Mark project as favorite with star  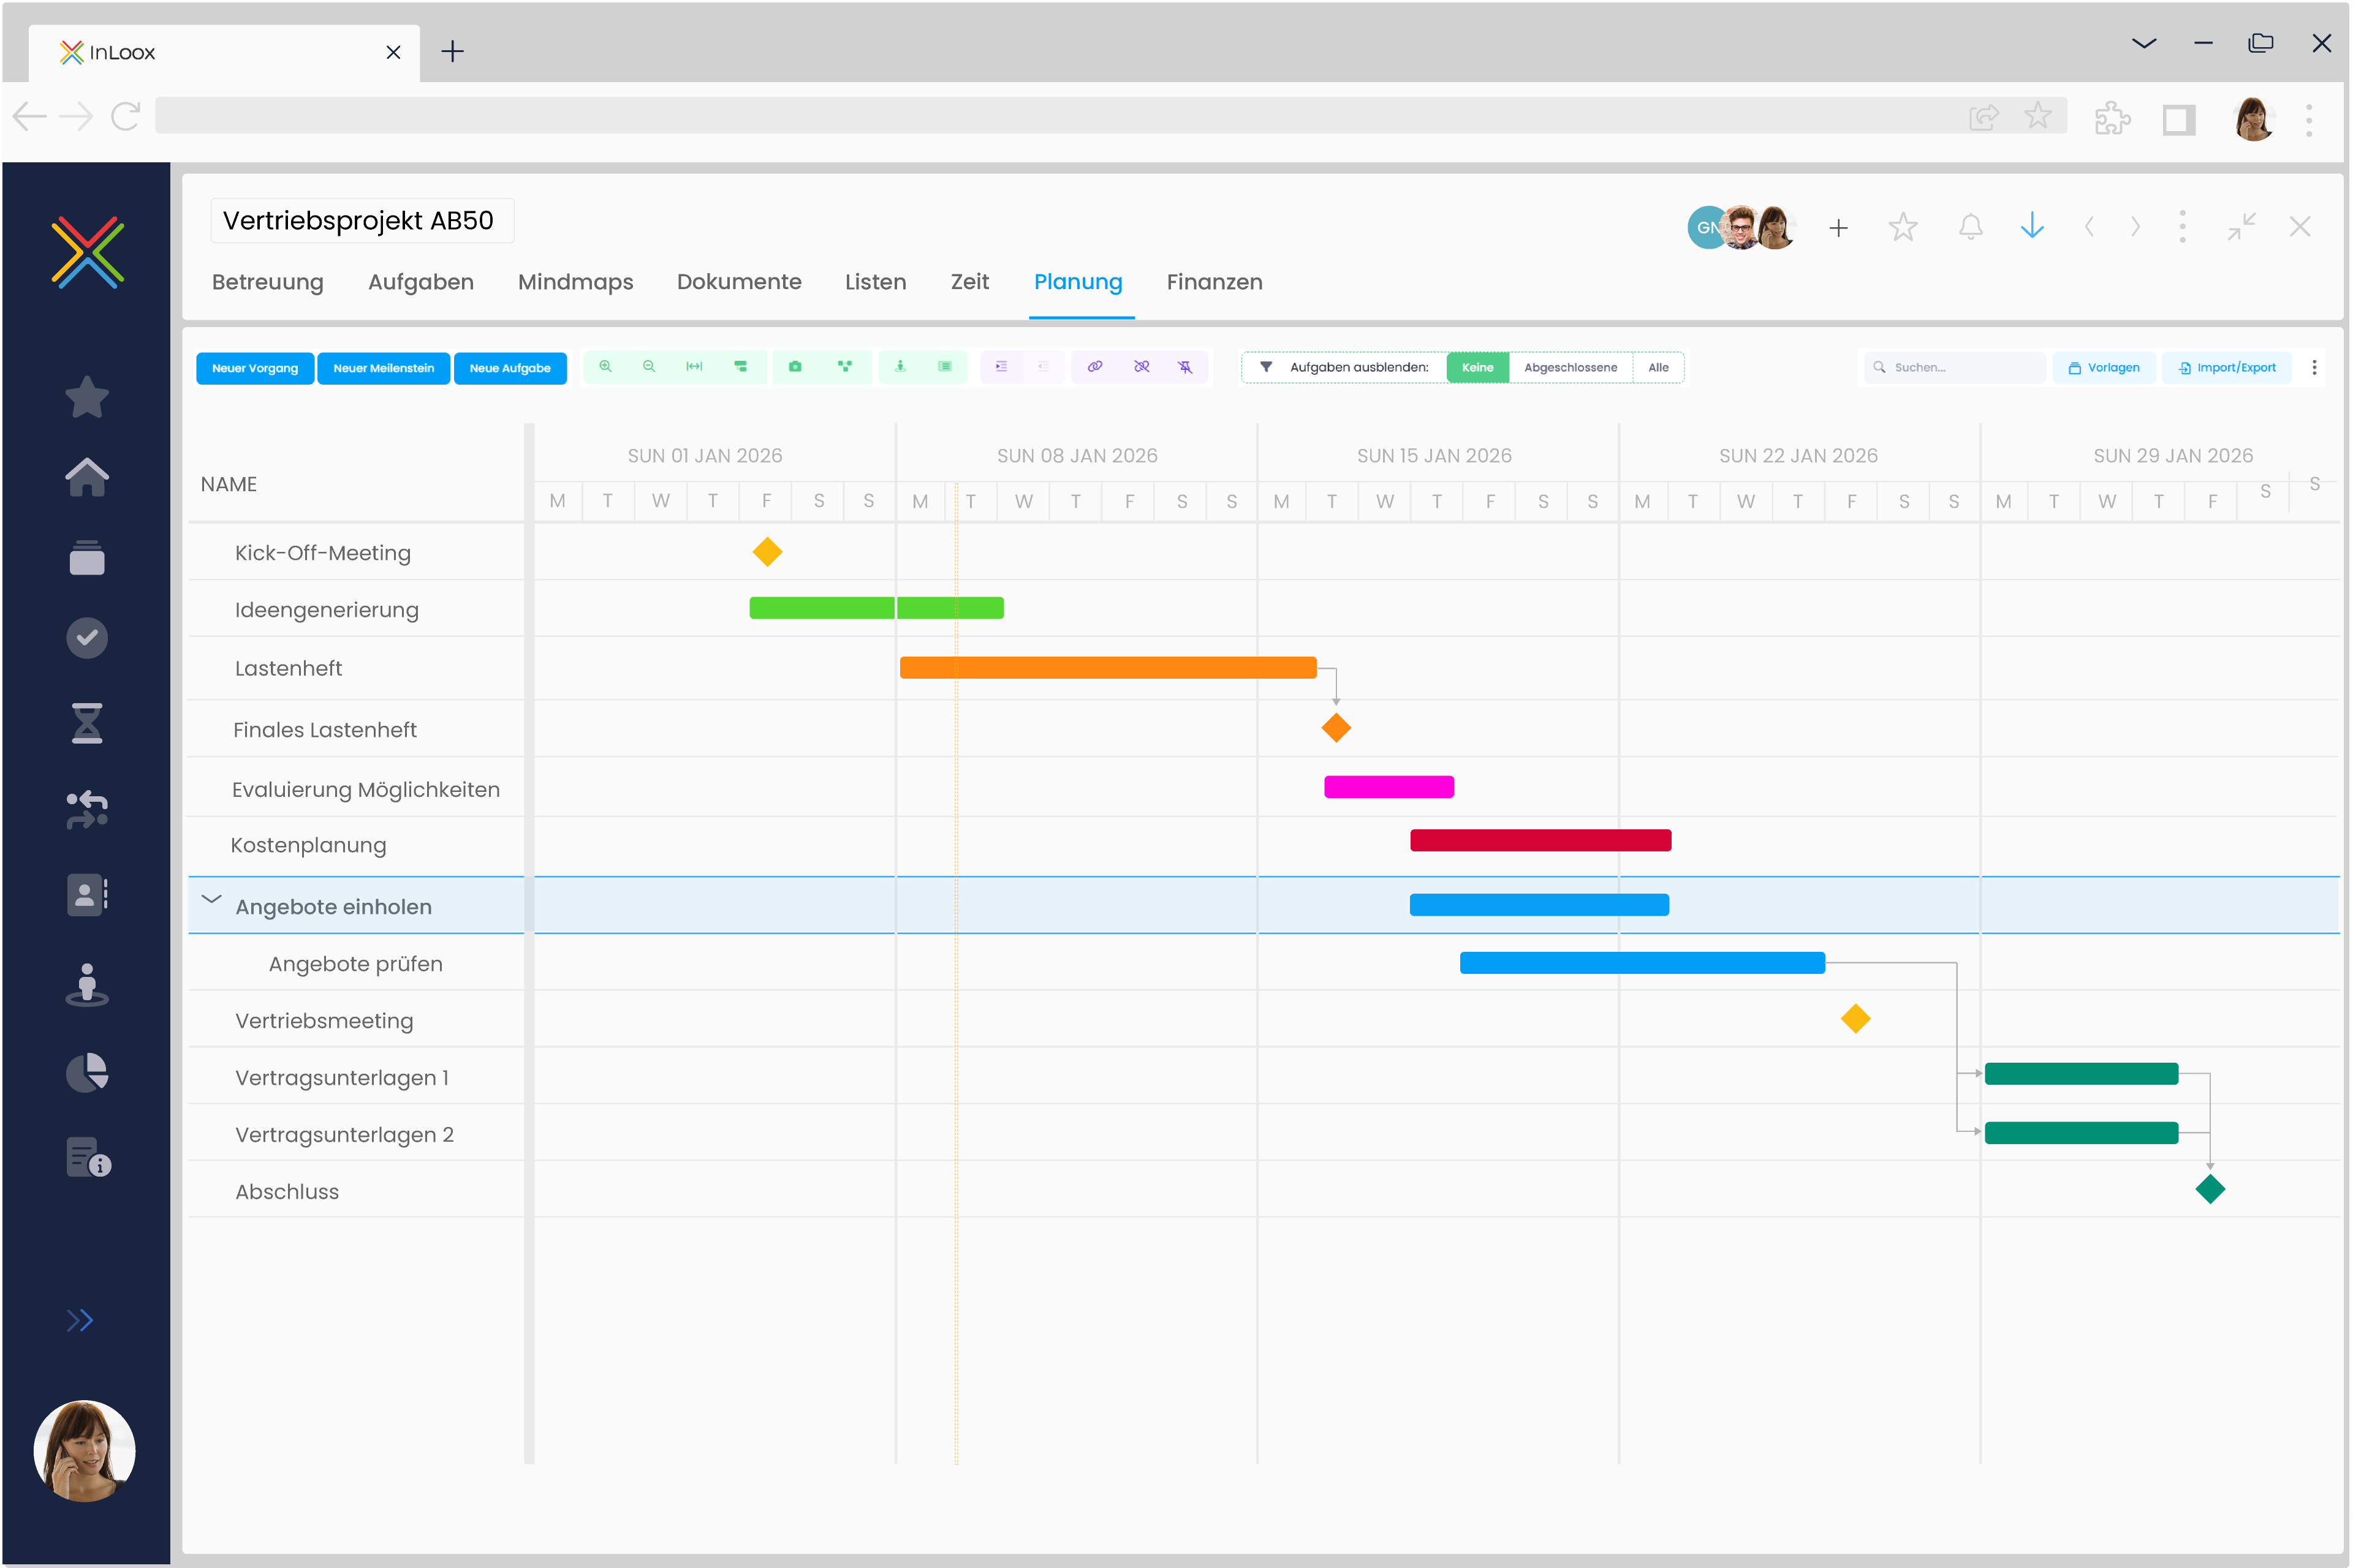point(1903,227)
